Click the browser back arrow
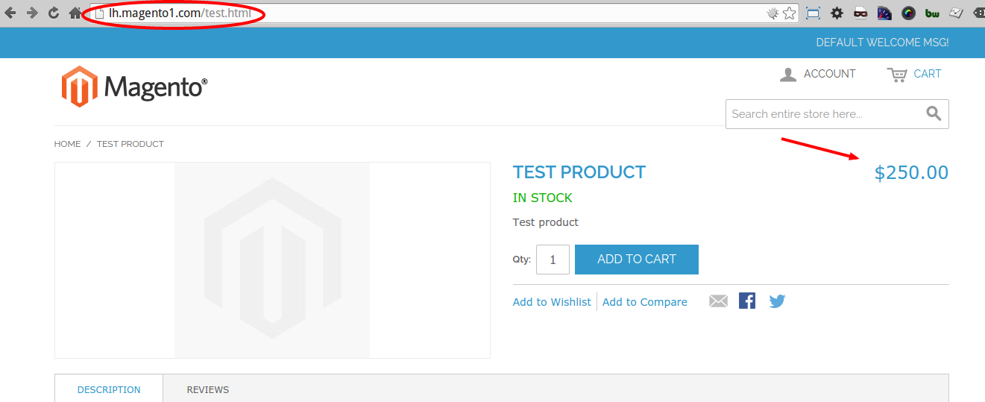 (10, 13)
